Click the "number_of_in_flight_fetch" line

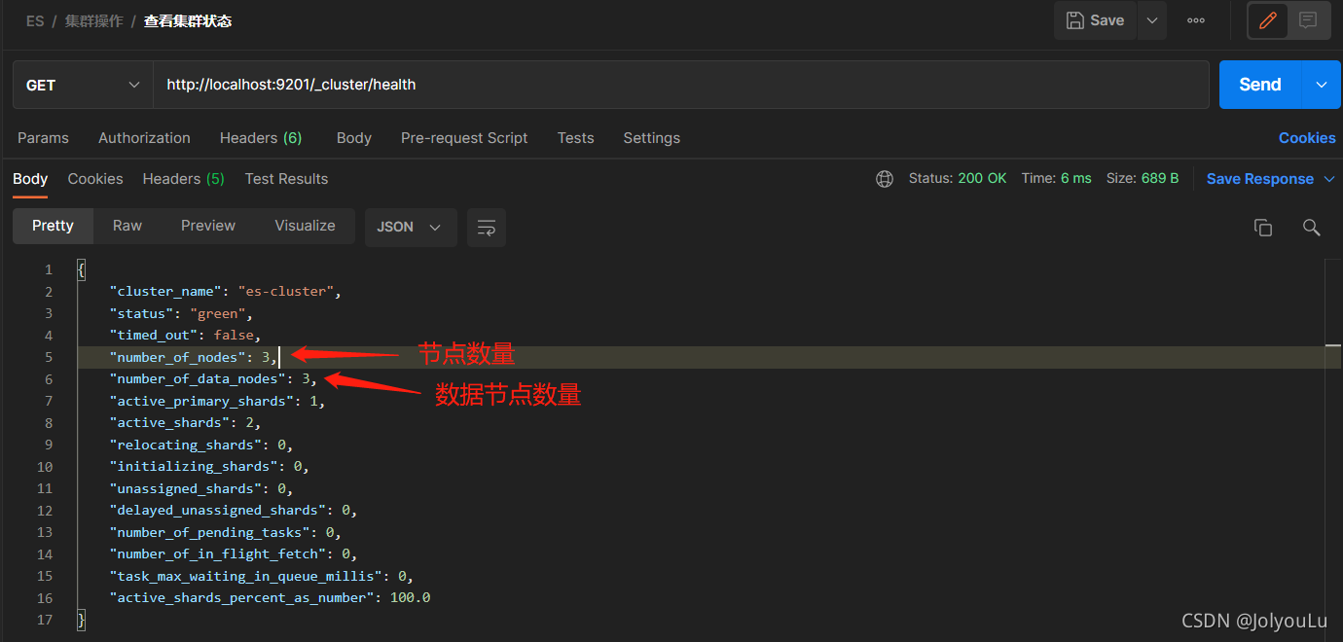(x=234, y=553)
